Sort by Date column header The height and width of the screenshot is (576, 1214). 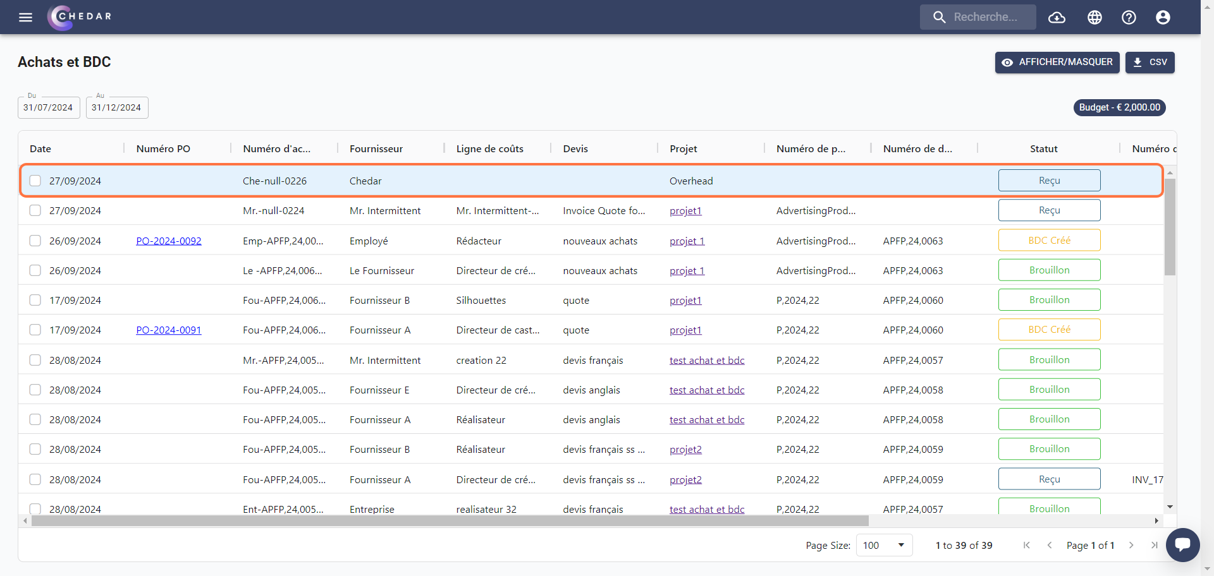point(40,148)
